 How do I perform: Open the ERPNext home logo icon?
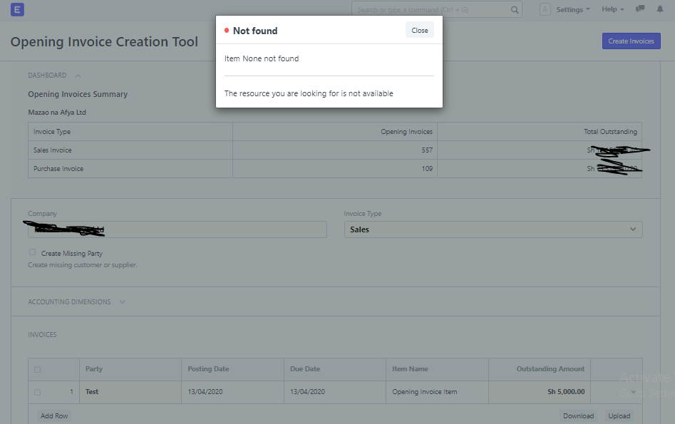17,9
